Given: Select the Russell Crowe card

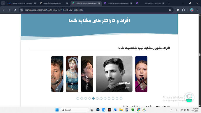Looking at the screenshot, I should click(x=57, y=74).
